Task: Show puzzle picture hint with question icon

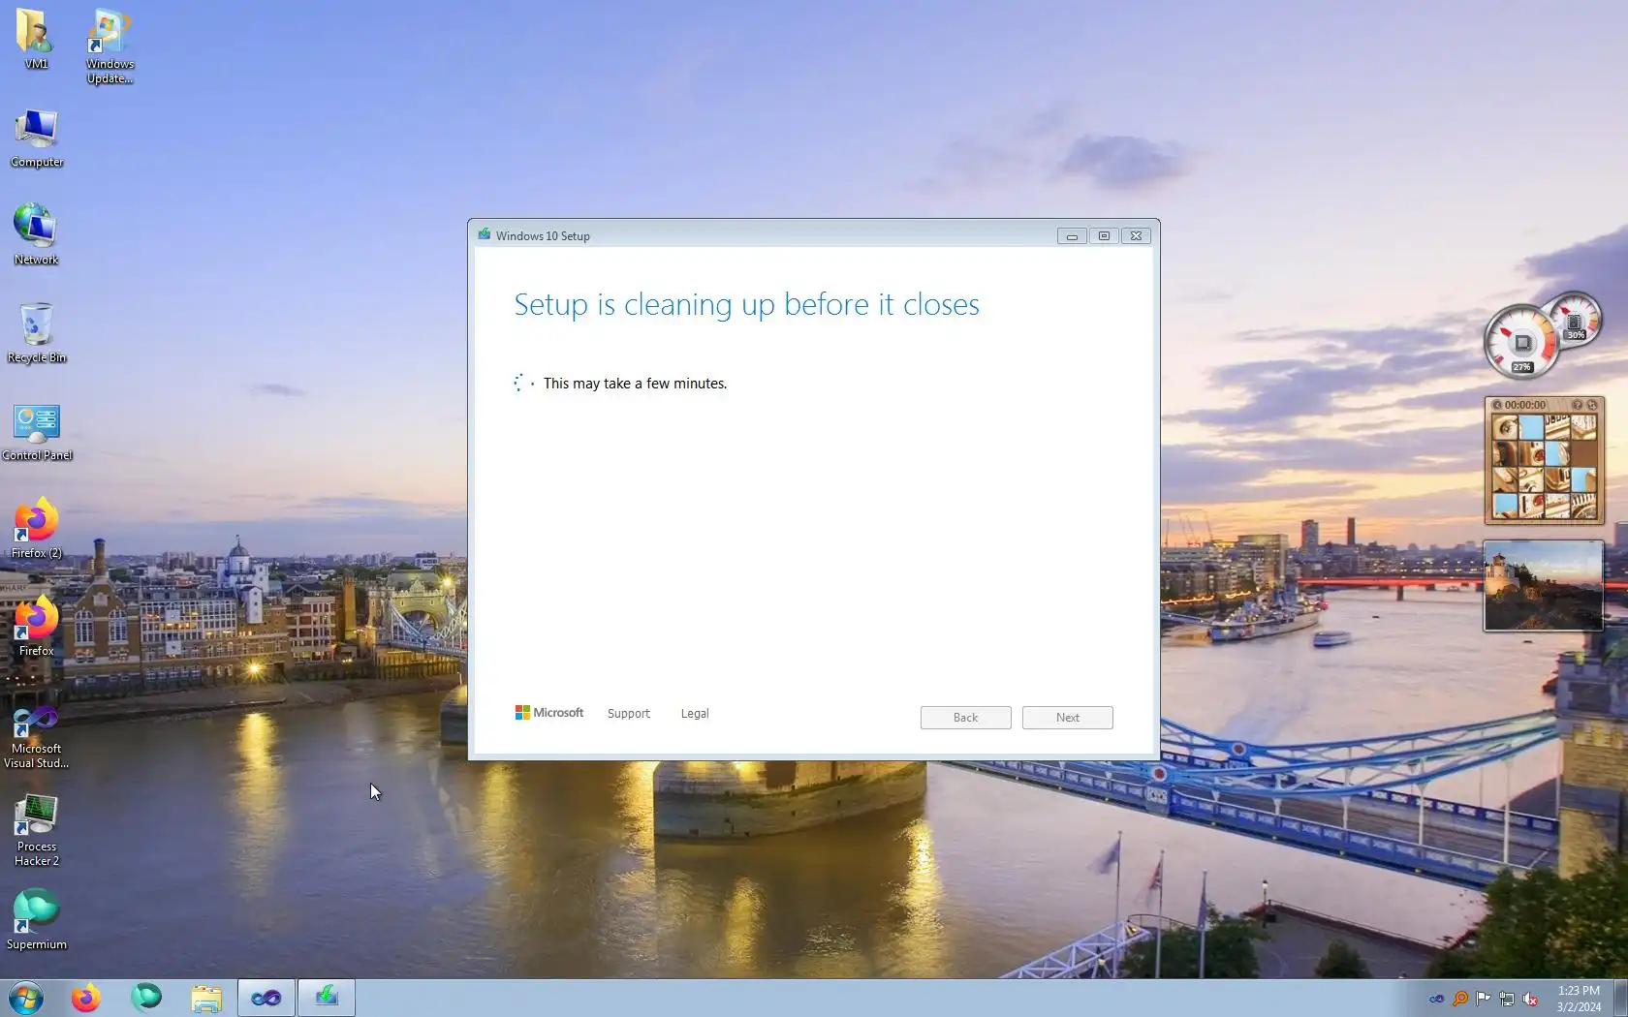Action: click(x=1577, y=405)
